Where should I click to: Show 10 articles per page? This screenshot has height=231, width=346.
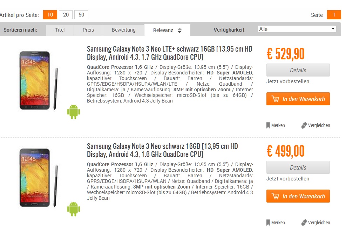click(50, 15)
